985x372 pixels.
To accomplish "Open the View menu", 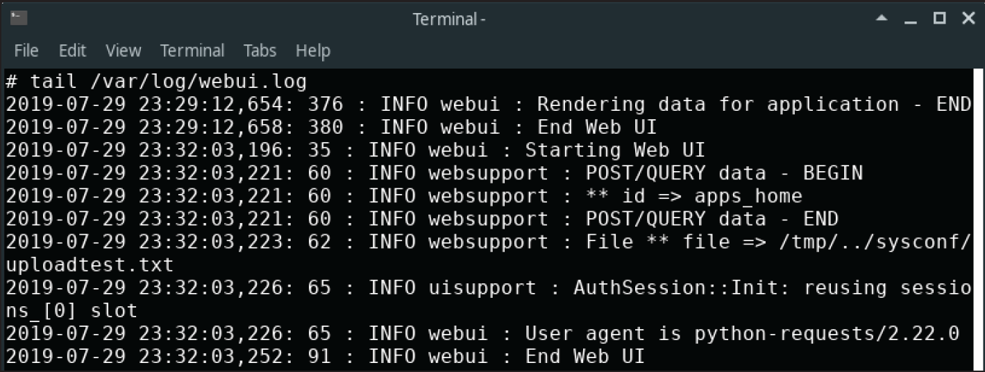I will coord(123,51).
